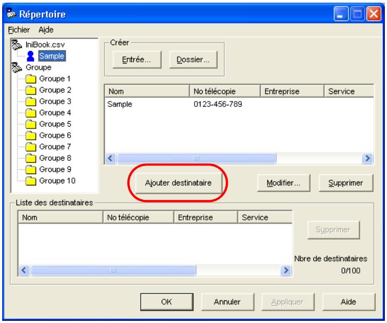Select the Groupe 9 label
Screen dimensions: 387x323
point(55,169)
